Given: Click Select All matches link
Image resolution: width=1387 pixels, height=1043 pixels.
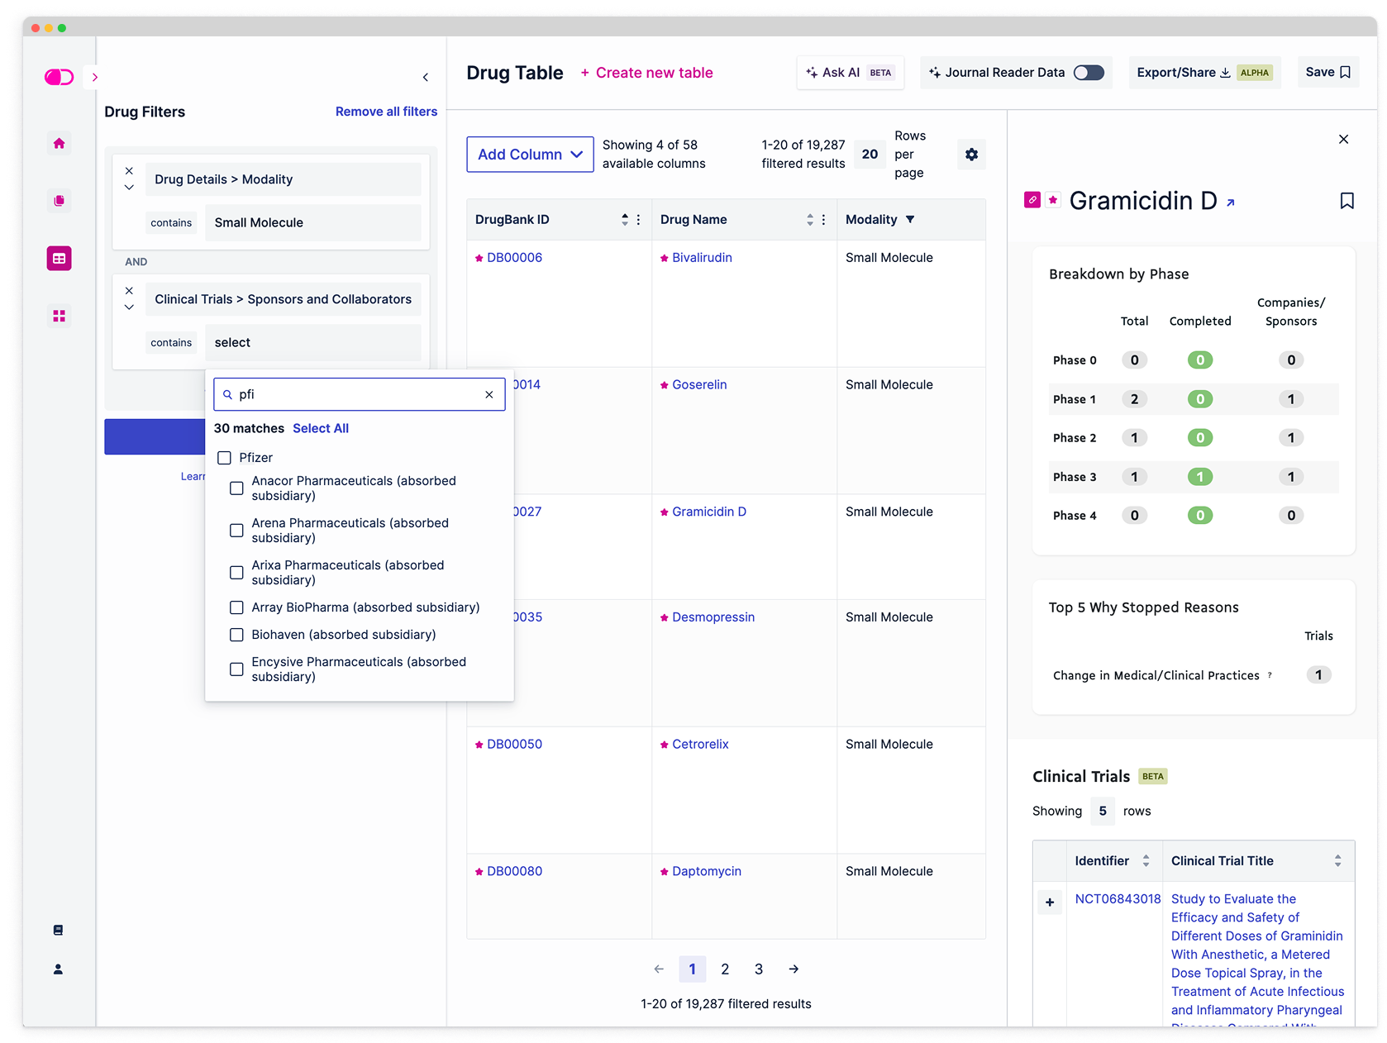Looking at the screenshot, I should pyautogui.click(x=321, y=428).
